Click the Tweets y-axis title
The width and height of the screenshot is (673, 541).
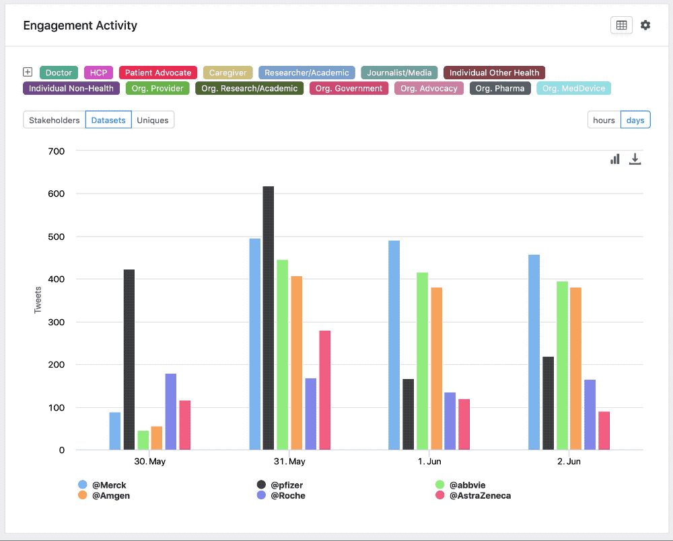(38, 300)
